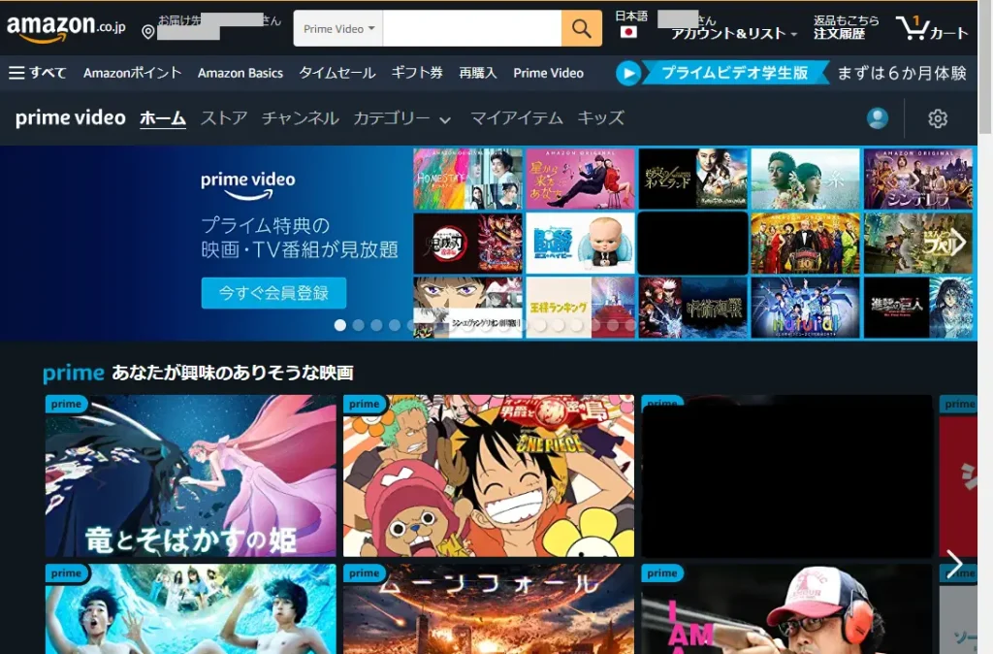The height and width of the screenshot is (654, 993).
Task: Open ギフト券 page
Action: pyautogui.click(x=417, y=73)
